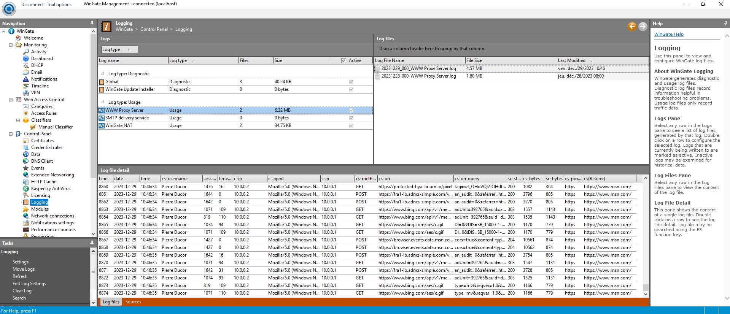Pin the Help panel using pin icon
730x314 pixels.
(x=725, y=24)
